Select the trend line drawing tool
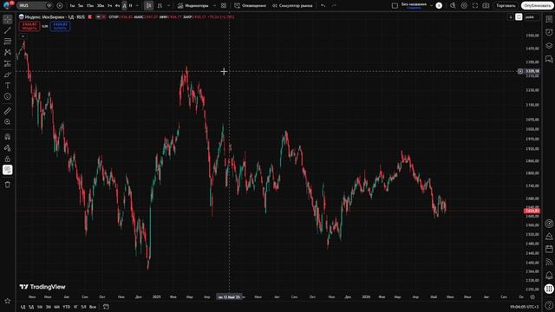 8,30
